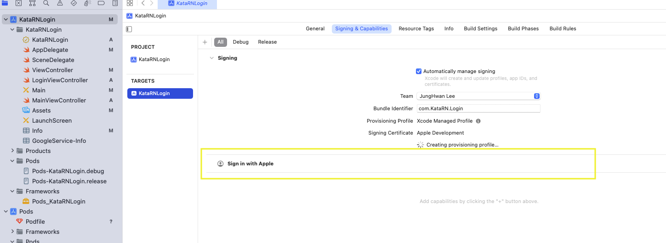Open the Info plist file
This screenshot has width=666, height=243.
tap(37, 130)
